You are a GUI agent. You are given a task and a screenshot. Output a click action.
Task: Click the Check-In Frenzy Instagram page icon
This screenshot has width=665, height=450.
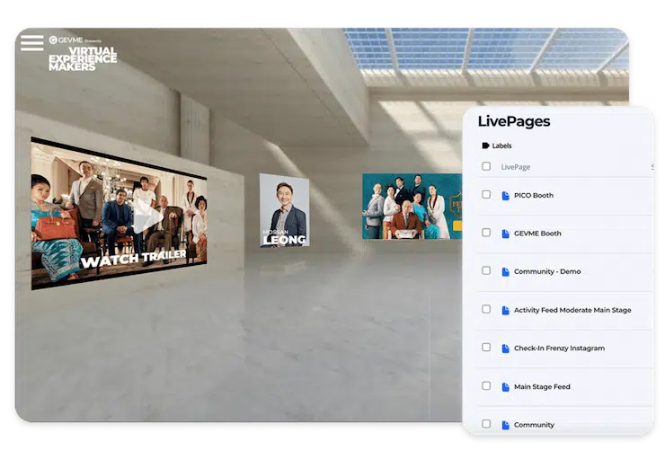click(505, 349)
